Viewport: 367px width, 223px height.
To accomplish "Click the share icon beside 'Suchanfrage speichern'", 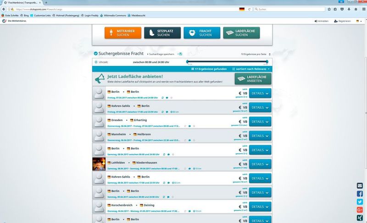I will 180,54.
